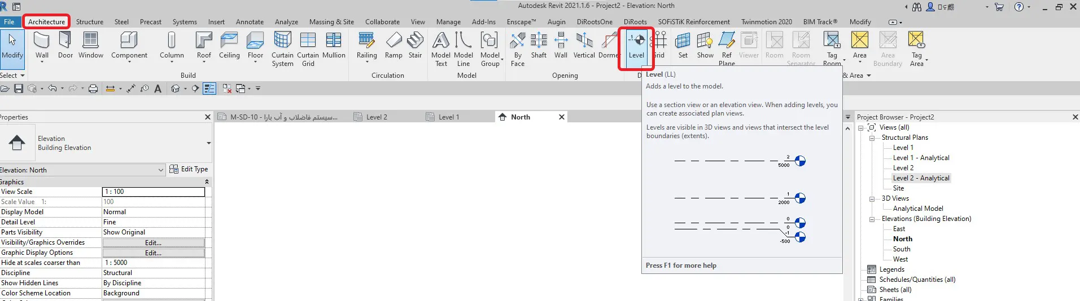Select the Ceiling tool
Image resolution: width=1080 pixels, height=301 pixels.
(229, 46)
